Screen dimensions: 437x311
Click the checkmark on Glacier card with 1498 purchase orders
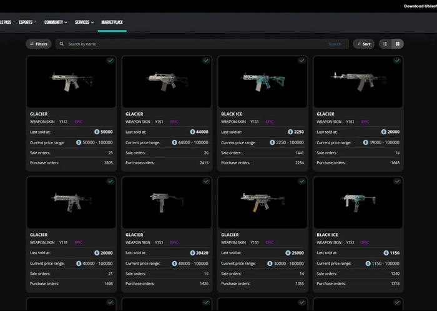(x=110, y=181)
